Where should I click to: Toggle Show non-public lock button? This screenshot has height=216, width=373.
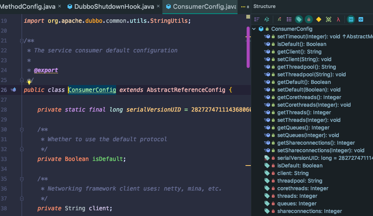tap(309, 19)
